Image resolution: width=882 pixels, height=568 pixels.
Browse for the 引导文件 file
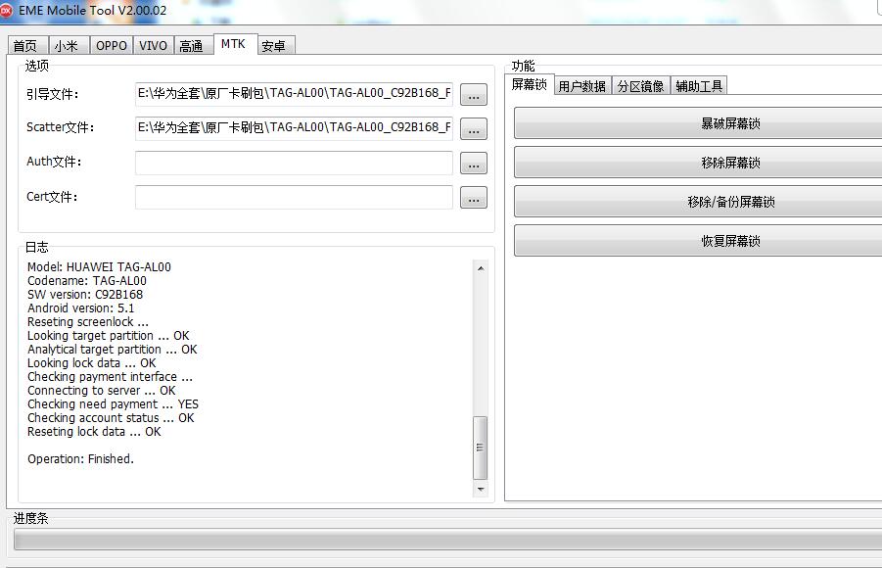(x=474, y=95)
